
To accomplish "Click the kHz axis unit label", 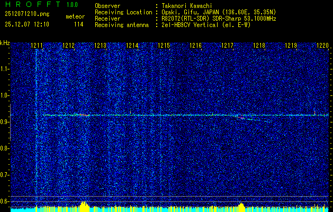I will point(5,43).
